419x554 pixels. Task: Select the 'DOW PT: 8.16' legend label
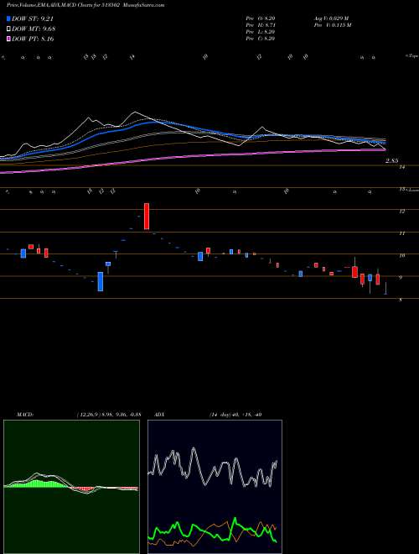coord(33,39)
